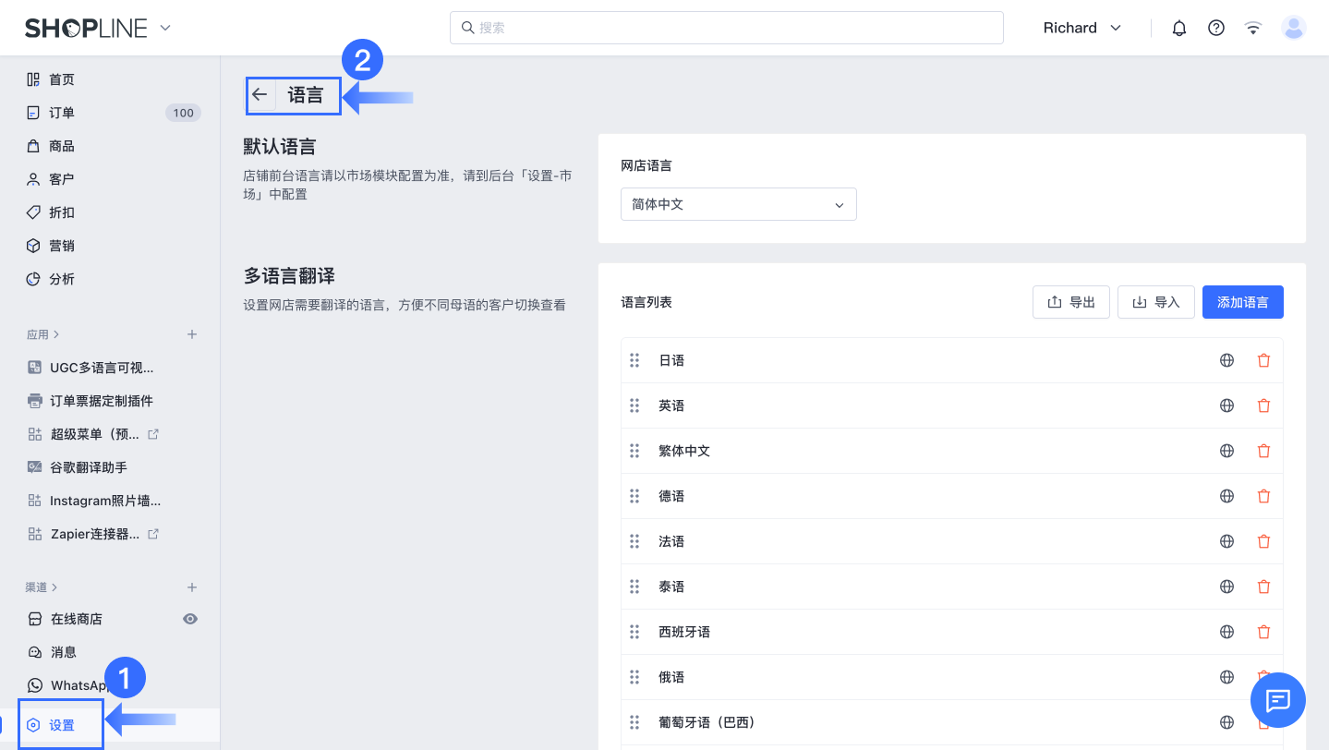
Task: Click the 添加语言 button
Action: click(x=1242, y=302)
